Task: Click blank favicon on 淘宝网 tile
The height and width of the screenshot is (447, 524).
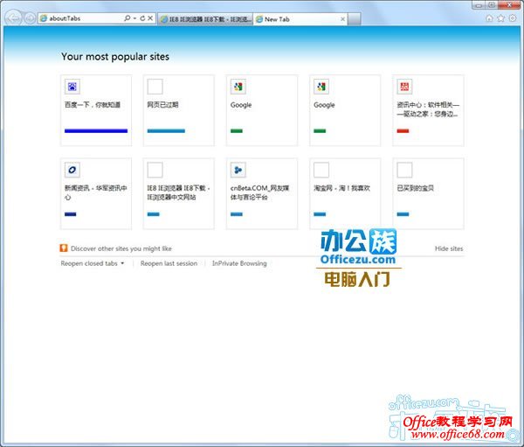Action: (x=321, y=170)
